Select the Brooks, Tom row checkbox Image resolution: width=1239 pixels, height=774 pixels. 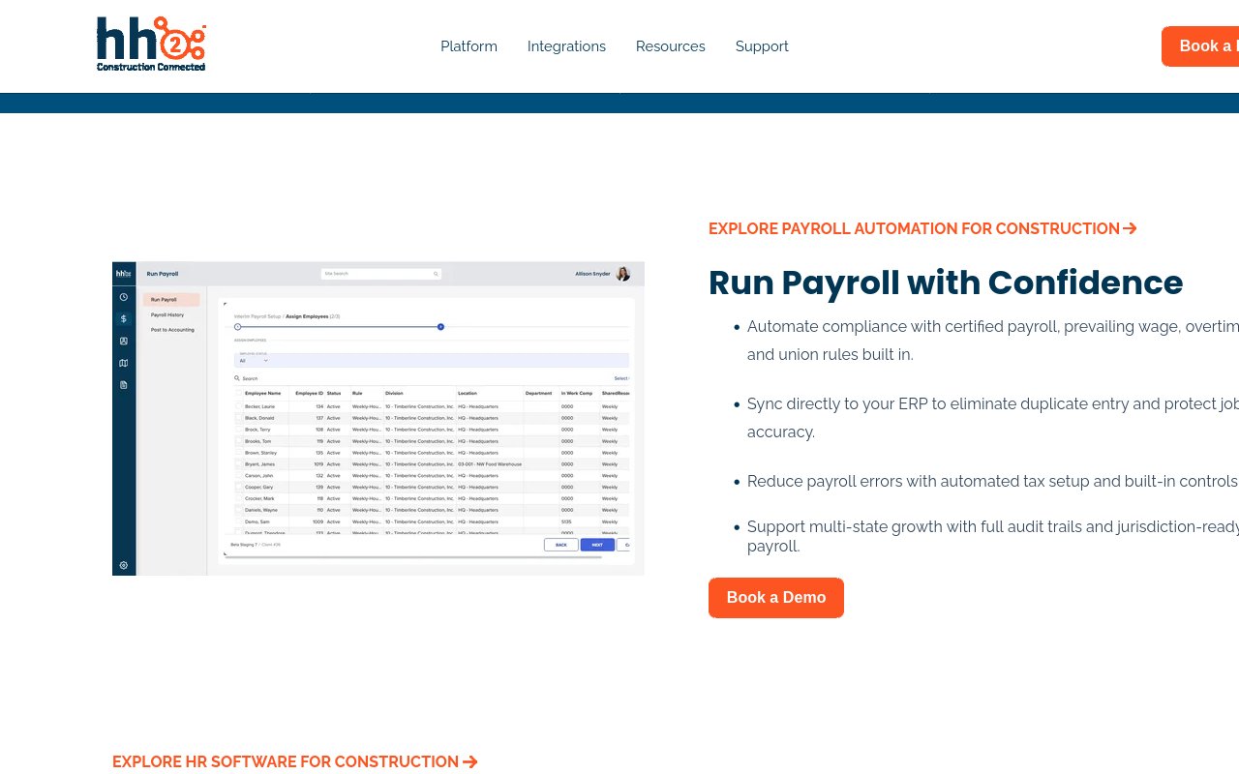pos(239,441)
